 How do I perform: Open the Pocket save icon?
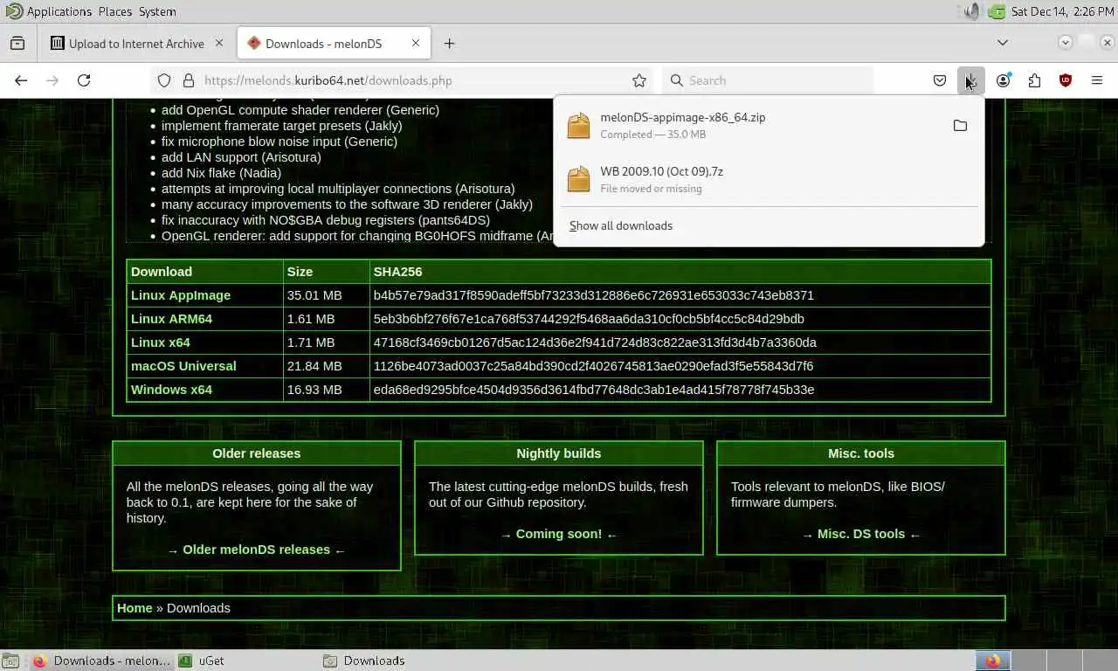click(x=940, y=80)
